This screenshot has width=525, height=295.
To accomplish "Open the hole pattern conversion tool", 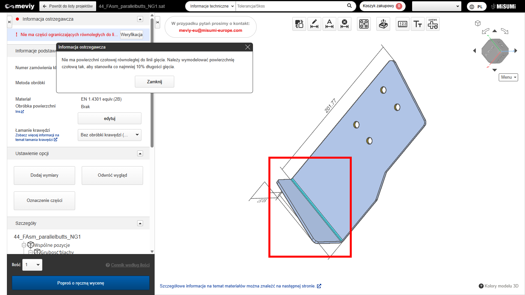I will click(x=364, y=24).
